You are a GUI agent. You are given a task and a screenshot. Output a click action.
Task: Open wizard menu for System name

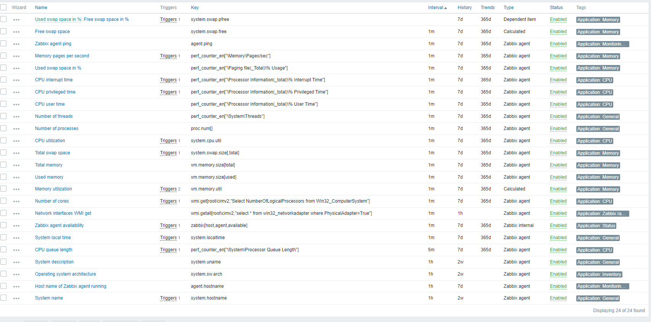pyautogui.click(x=16, y=298)
